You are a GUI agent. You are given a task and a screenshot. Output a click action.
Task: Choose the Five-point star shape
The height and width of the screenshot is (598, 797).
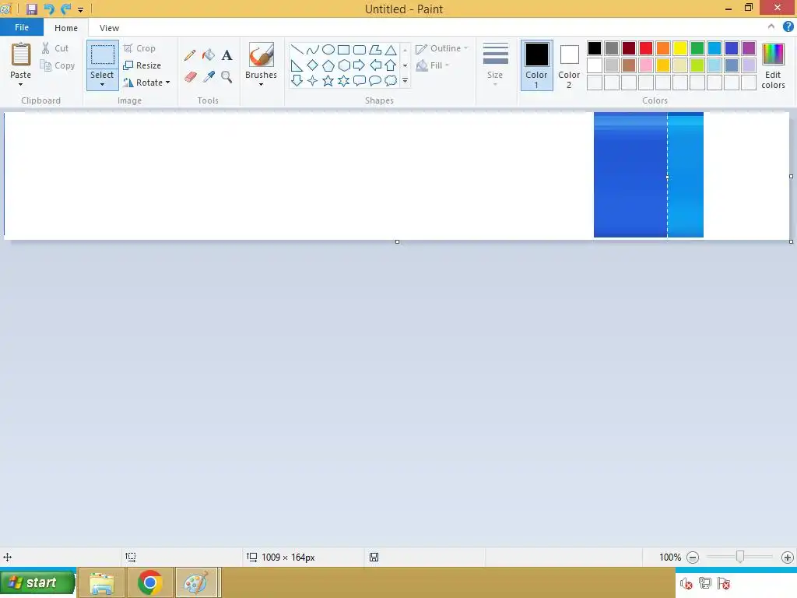tap(328, 80)
